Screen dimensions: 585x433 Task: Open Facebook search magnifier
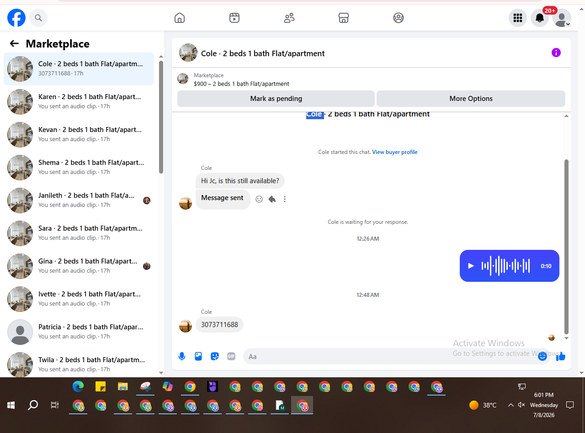click(x=38, y=18)
